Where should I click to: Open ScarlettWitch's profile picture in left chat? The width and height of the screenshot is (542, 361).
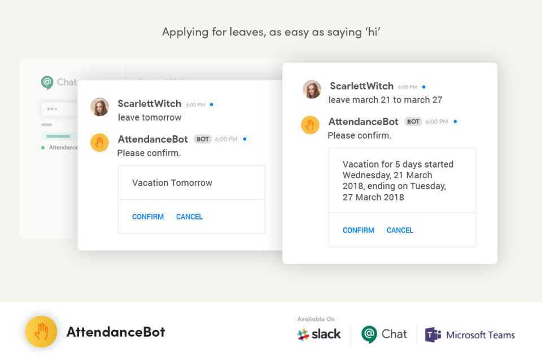pyautogui.click(x=99, y=107)
